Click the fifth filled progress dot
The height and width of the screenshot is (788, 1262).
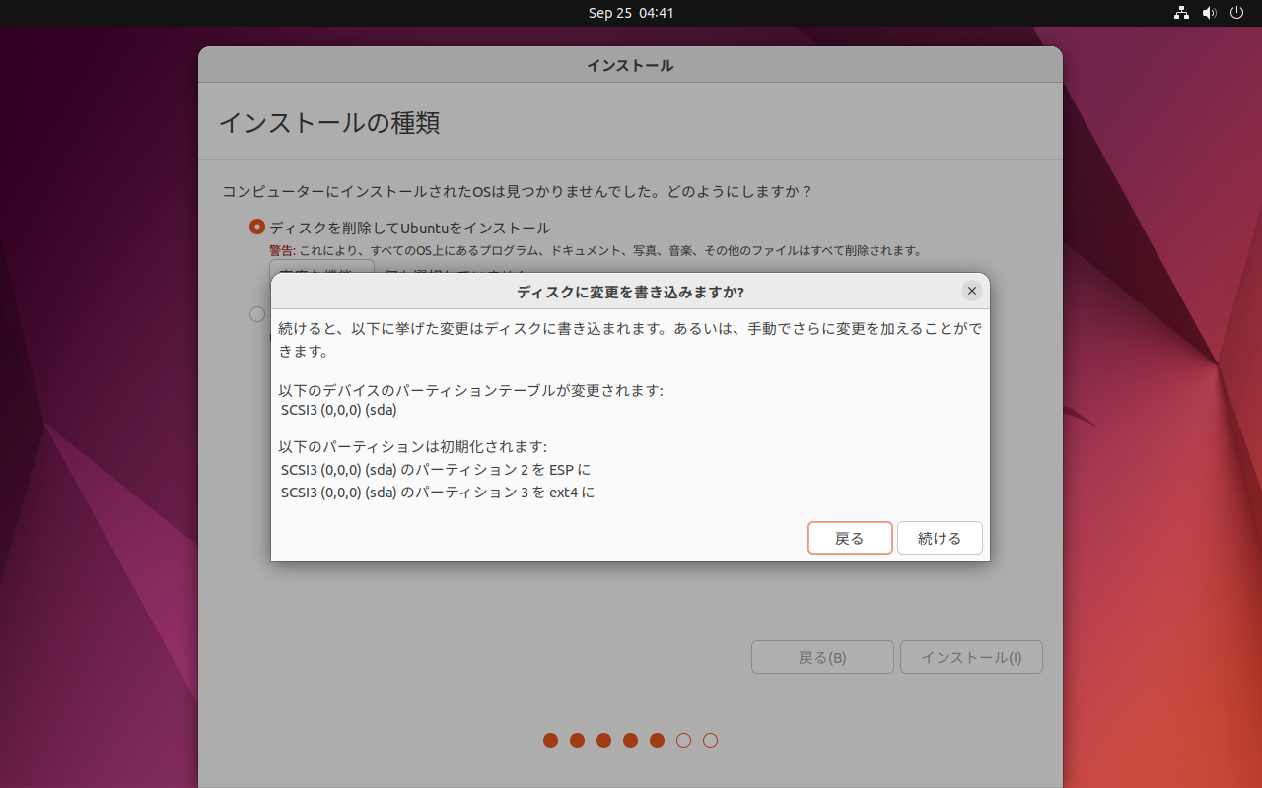[x=658, y=740]
